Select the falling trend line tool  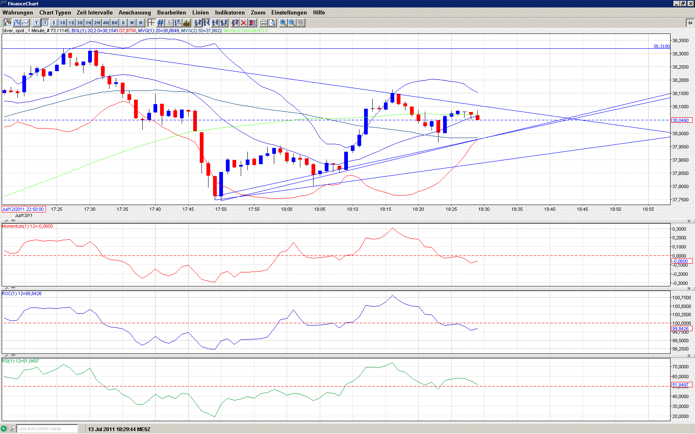[x=206, y=23]
